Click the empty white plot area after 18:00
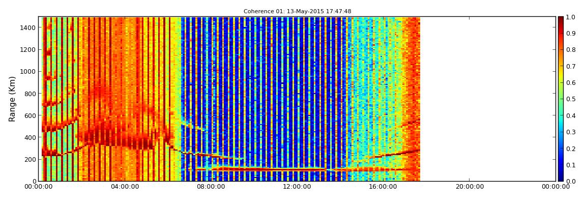585x207 pixels. click(488, 99)
